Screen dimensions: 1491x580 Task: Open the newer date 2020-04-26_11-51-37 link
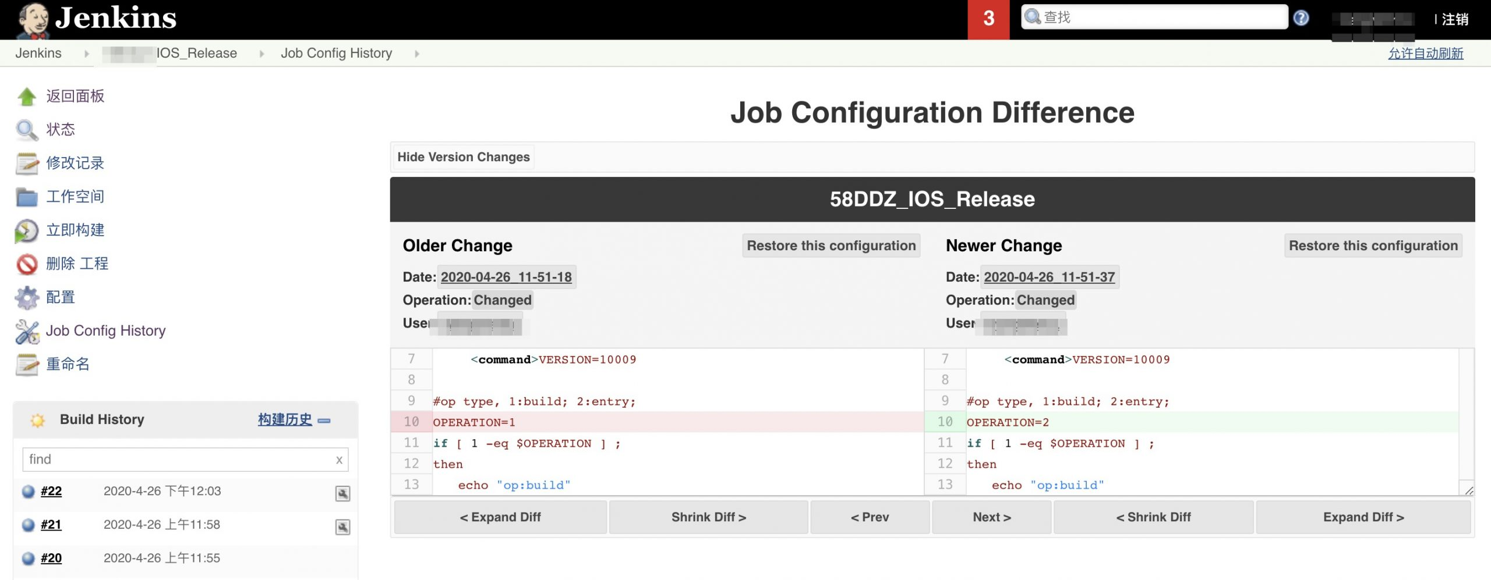tap(1050, 277)
